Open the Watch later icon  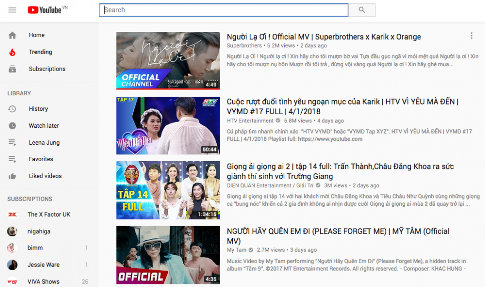point(13,125)
